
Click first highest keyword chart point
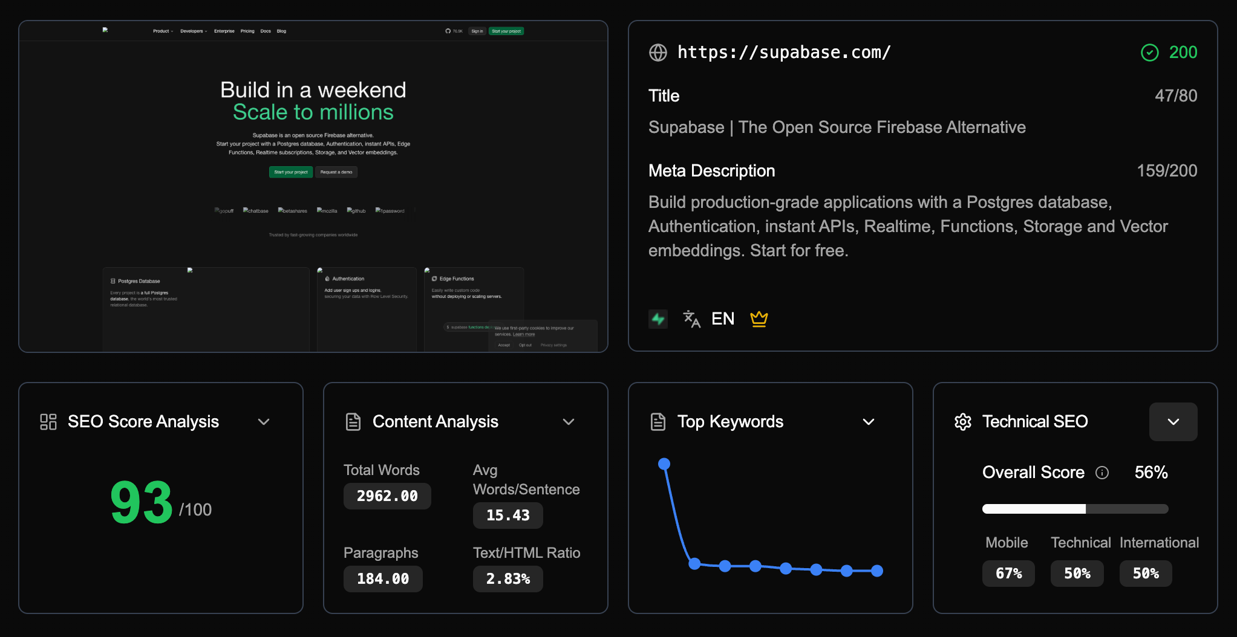(664, 464)
